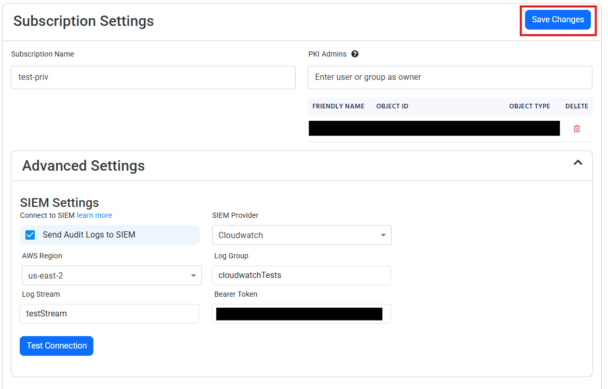The height and width of the screenshot is (389, 608).
Task: Click Save Changes
Action: point(558,19)
